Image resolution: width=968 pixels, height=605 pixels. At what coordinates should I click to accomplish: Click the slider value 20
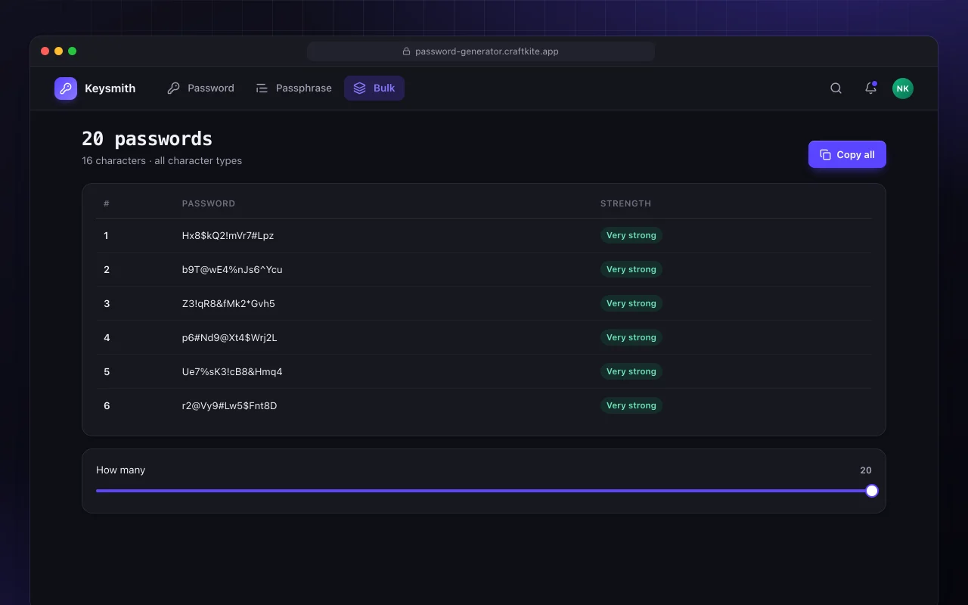pos(866,470)
